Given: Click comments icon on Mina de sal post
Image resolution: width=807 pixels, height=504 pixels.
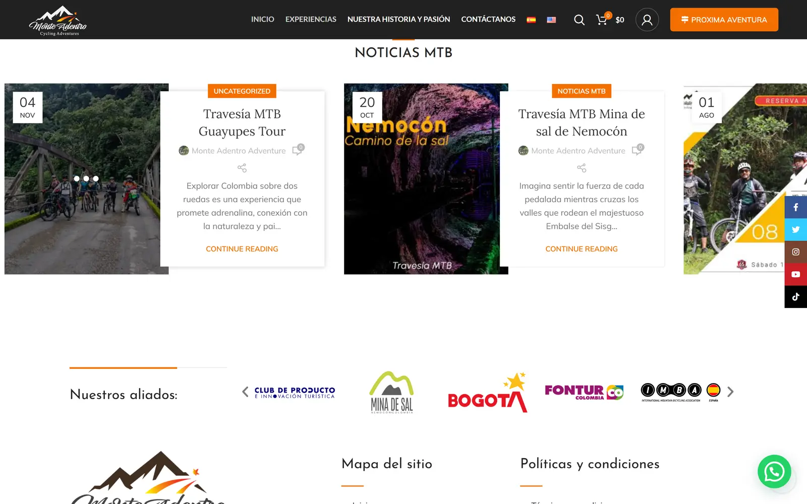Looking at the screenshot, I should point(638,150).
